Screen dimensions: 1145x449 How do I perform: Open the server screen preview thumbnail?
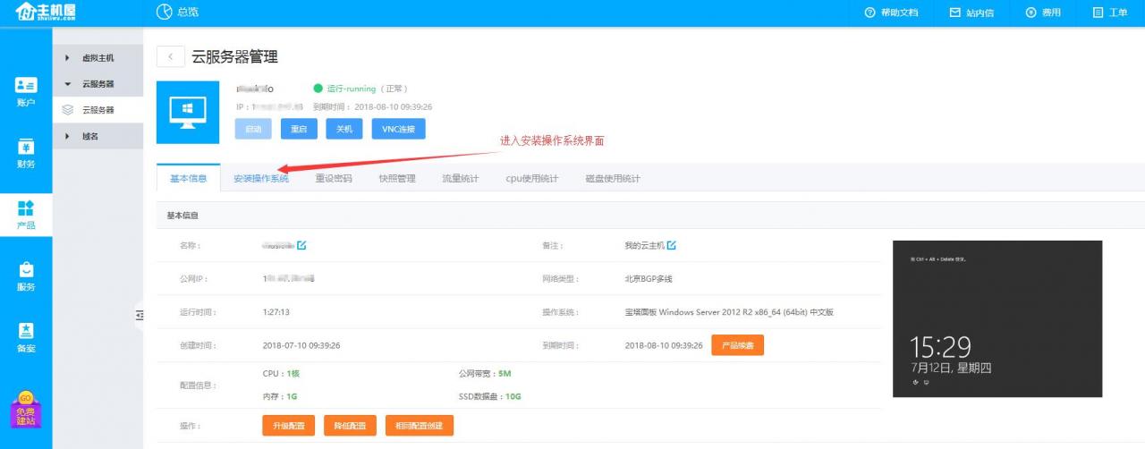[997, 318]
